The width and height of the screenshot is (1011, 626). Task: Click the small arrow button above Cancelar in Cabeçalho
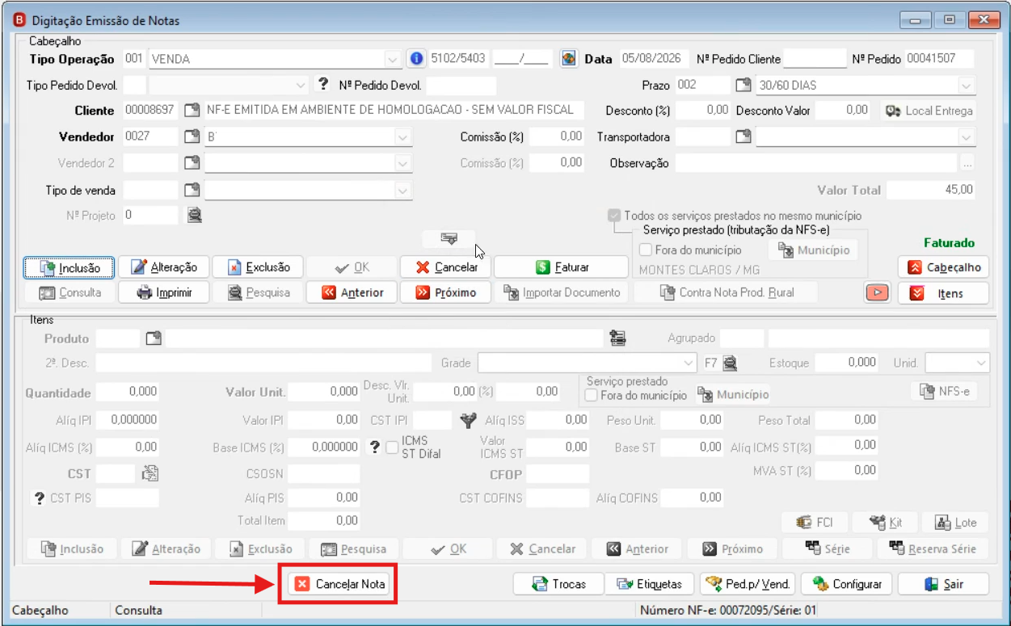point(449,238)
